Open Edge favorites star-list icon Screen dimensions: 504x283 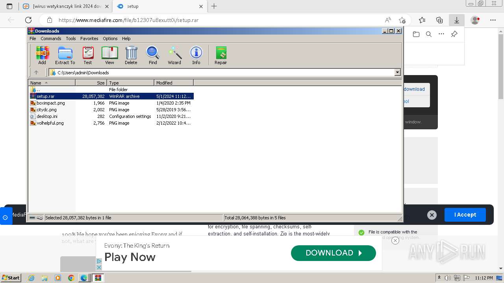tap(422, 20)
